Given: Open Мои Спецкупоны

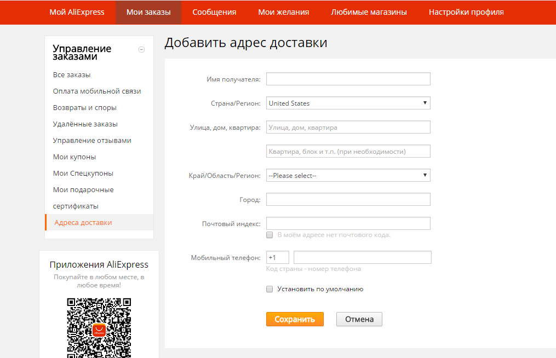Looking at the screenshot, I should (x=83, y=174).
